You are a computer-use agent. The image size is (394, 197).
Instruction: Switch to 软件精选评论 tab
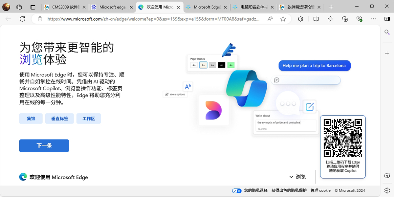301,7
